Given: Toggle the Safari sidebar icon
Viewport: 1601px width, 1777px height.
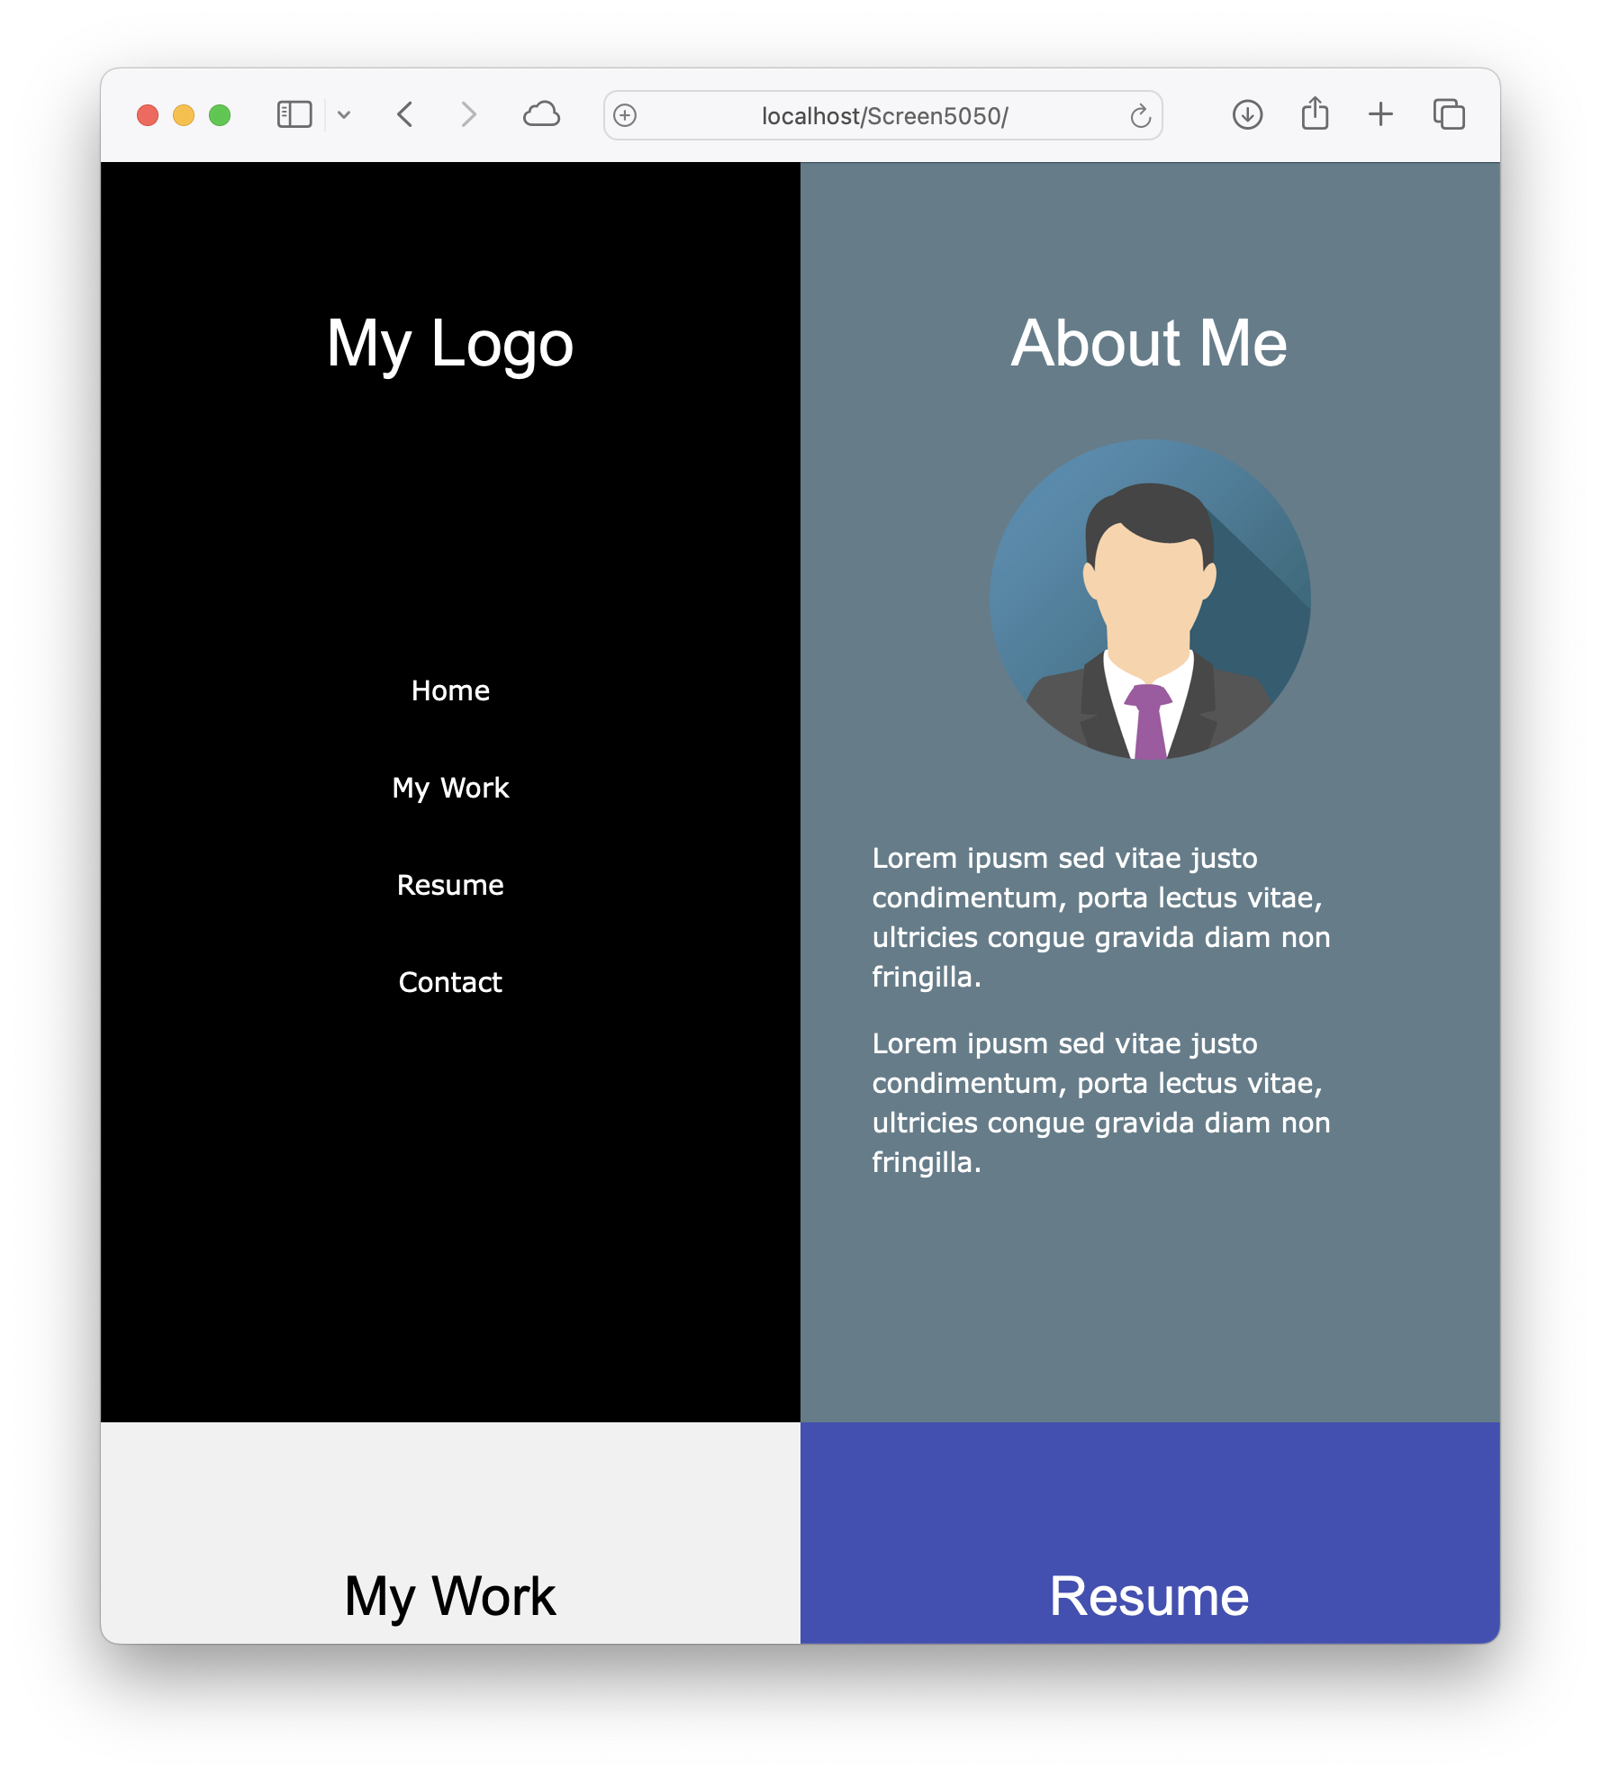Looking at the screenshot, I should tap(294, 115).
